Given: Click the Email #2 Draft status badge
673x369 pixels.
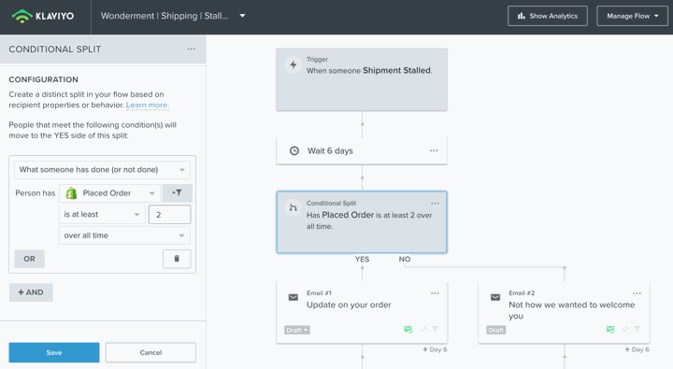Looking at the screenshot, I should point(495,330).
